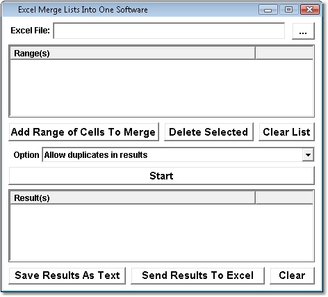Remove entry with Delete Selected button
The height and width of the screenshot is (297, 328).
click(x=208, y=132)
